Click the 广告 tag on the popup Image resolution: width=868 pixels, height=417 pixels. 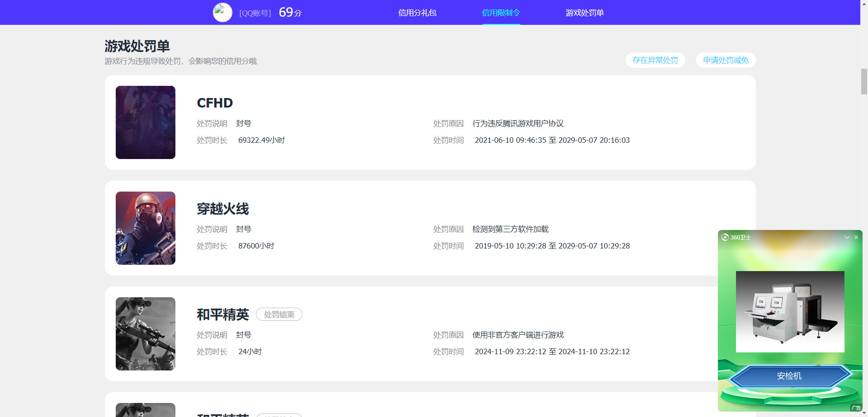tap(856, 408)
